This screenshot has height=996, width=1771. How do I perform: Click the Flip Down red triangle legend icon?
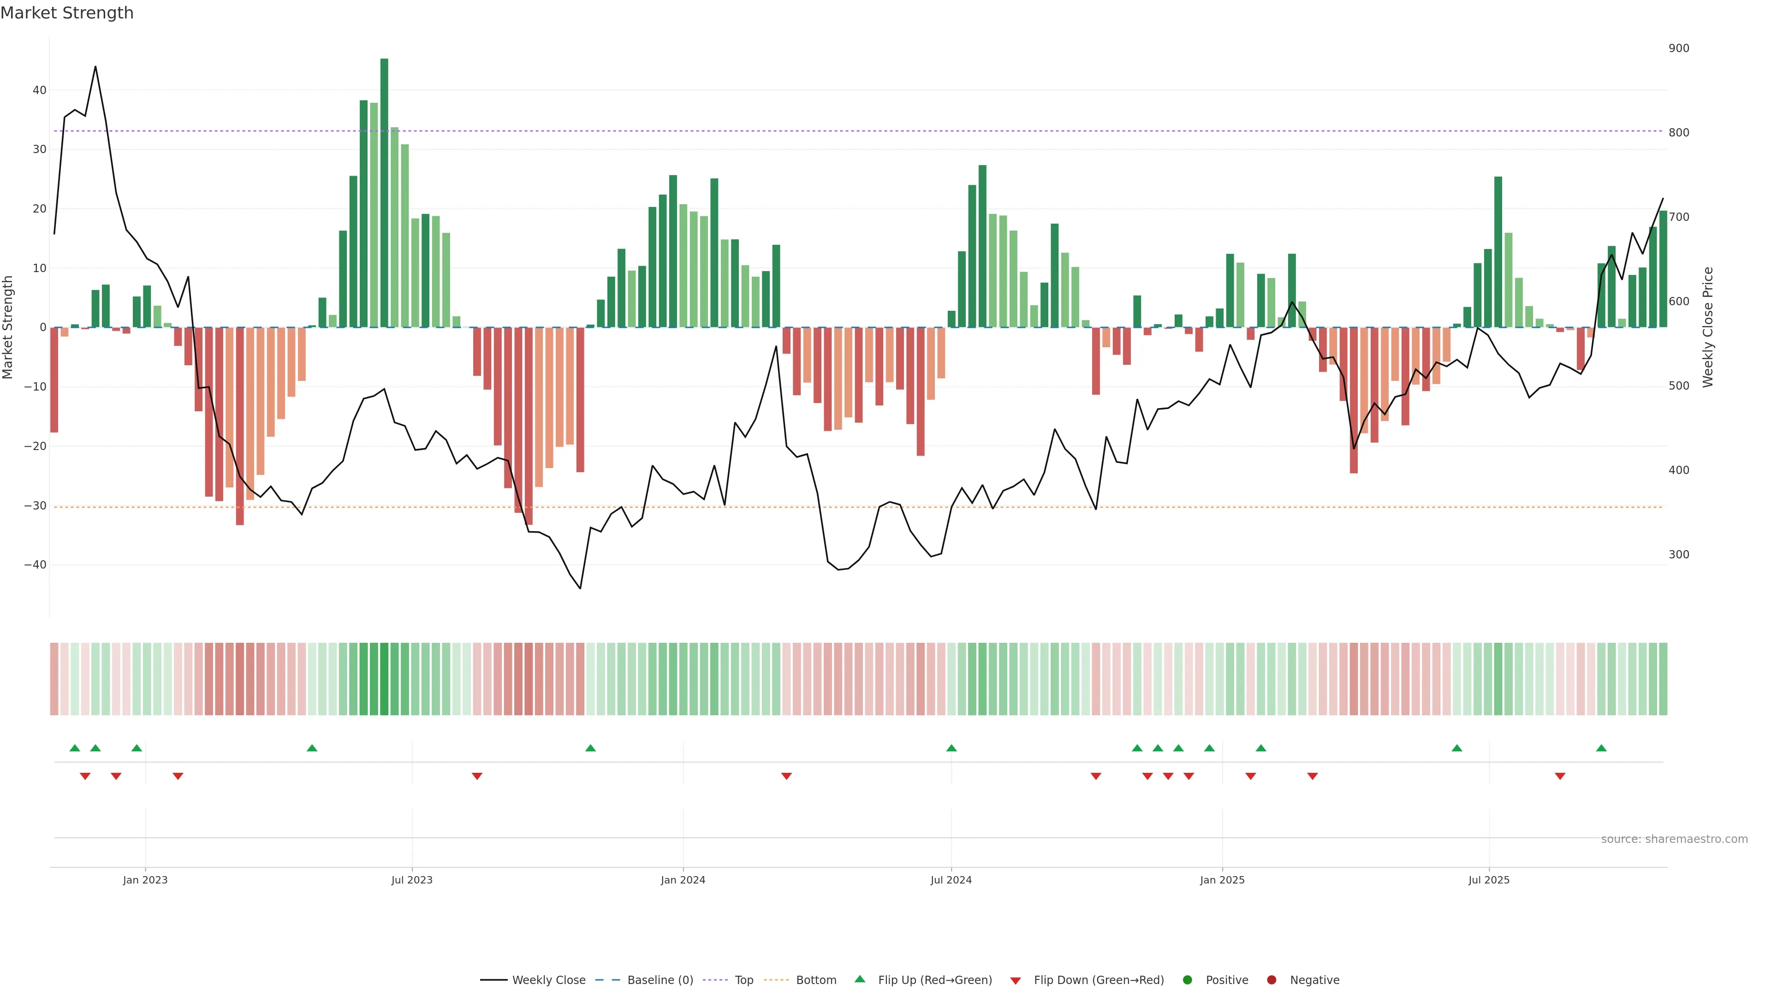click(x=1016, y=980)
